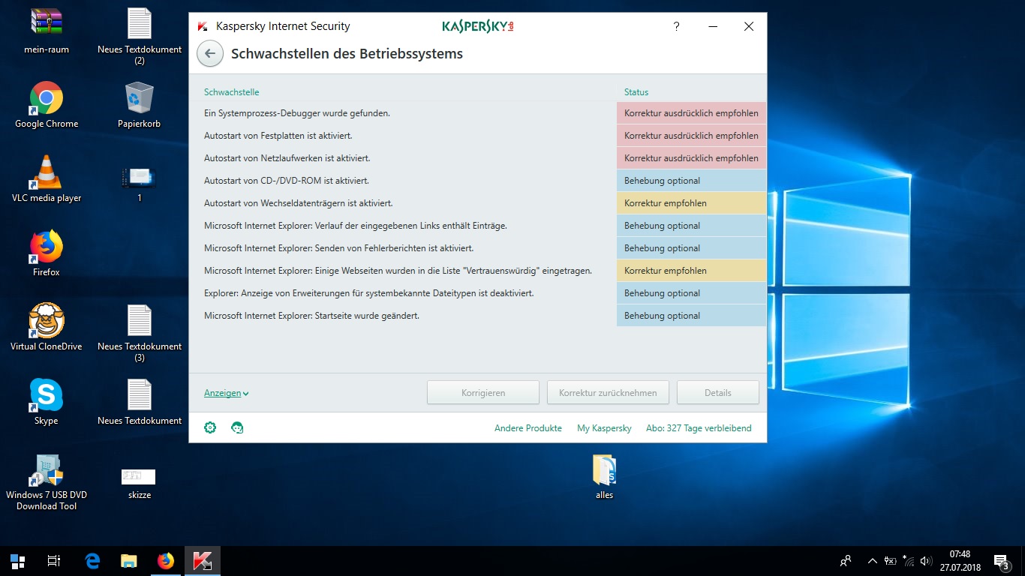This screenshot has height=576, width=1025.
Task: Select IE Startseite wurde geändert row
Action: coord(478,316)
